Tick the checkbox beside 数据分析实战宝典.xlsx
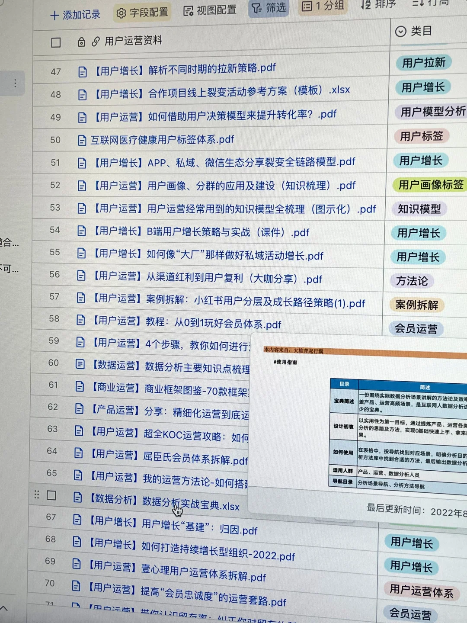The height and width of the screenshot is (623, 467). pyautogui.click(x=51, y=495)
